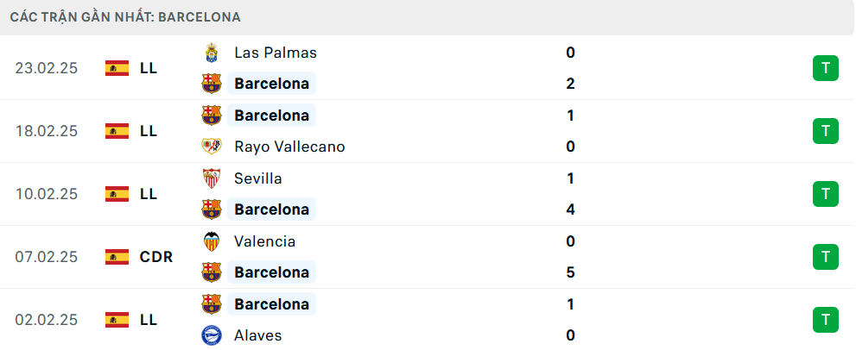Click green T badge for Valencia match
856x350 pixels.
[x=826, y=257]
